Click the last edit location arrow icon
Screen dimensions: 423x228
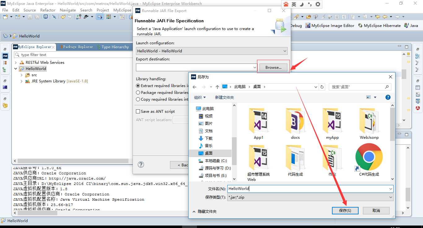pyautogui.click(x=377, y=17)
